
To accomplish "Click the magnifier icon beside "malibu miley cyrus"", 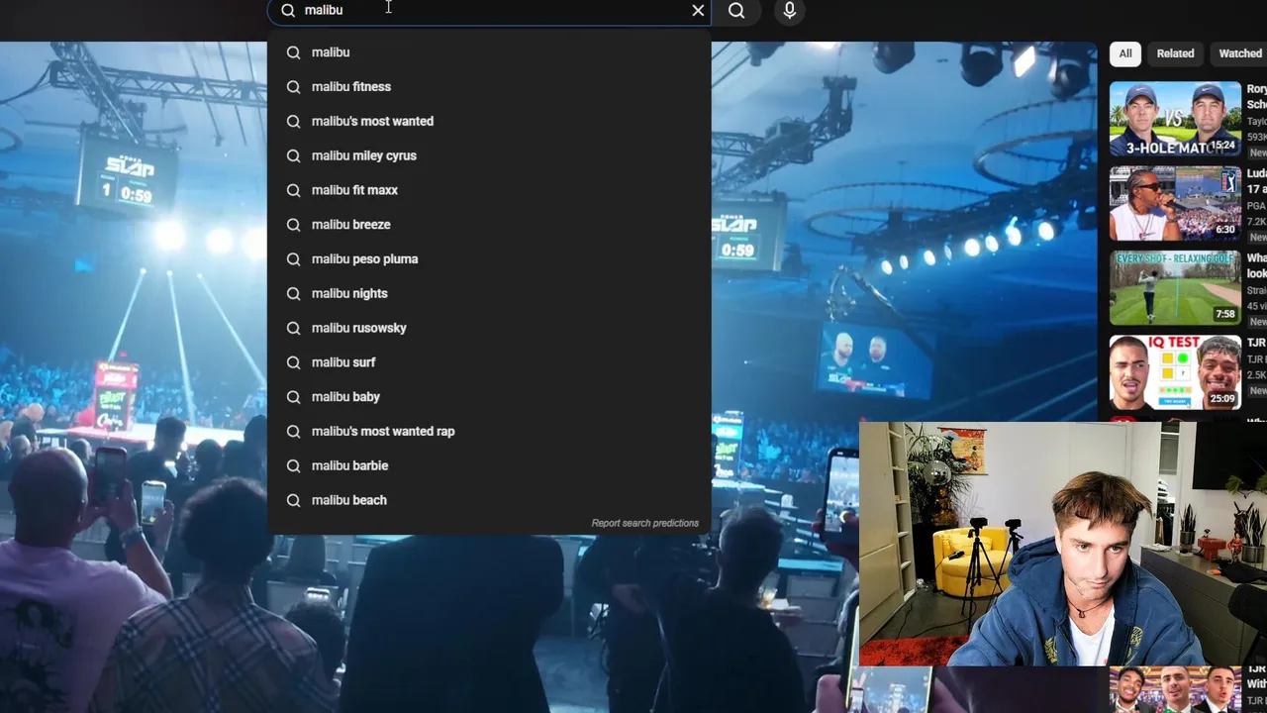I will point(293,155).
